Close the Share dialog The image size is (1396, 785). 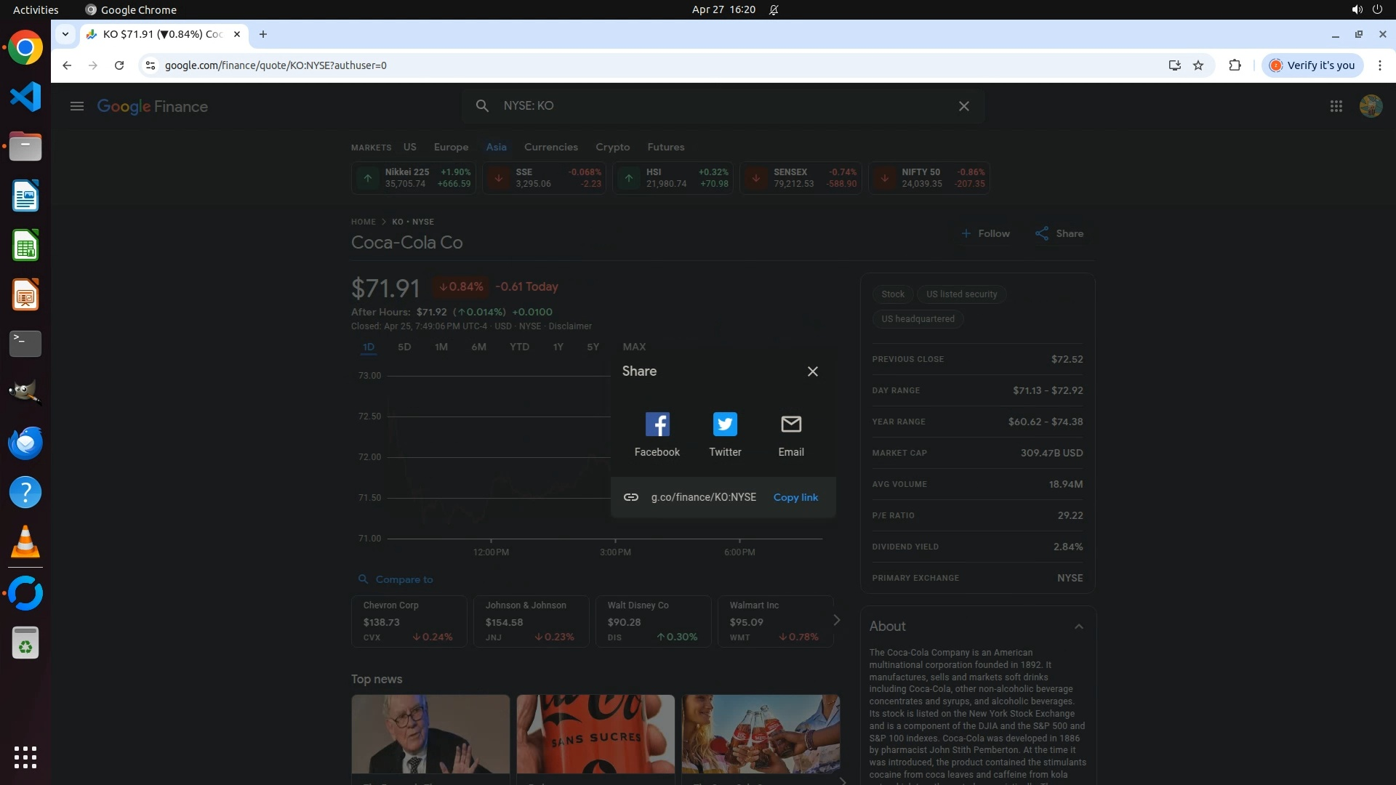813,371
